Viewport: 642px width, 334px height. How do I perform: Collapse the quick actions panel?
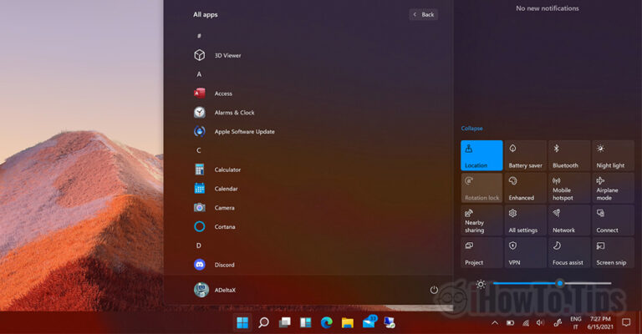[x=471, y=129]
